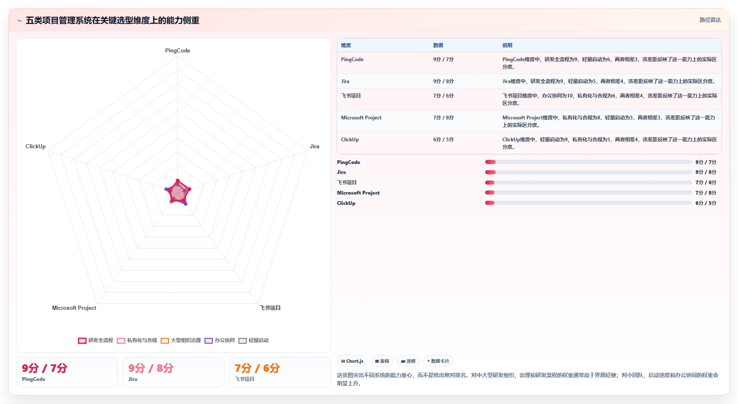Click the PingCode progress bar
The image size is (738, 404).
[588, 162]
